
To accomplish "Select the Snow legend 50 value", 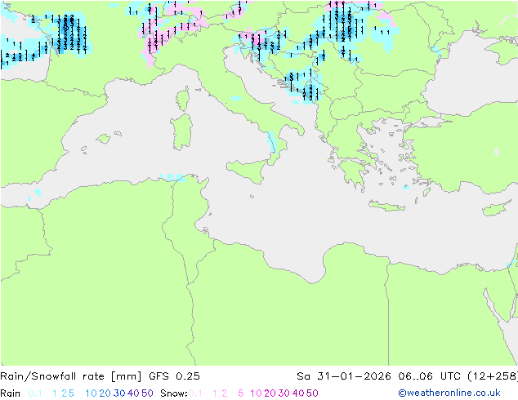I will pyautogui.click(x=312, y=393).
